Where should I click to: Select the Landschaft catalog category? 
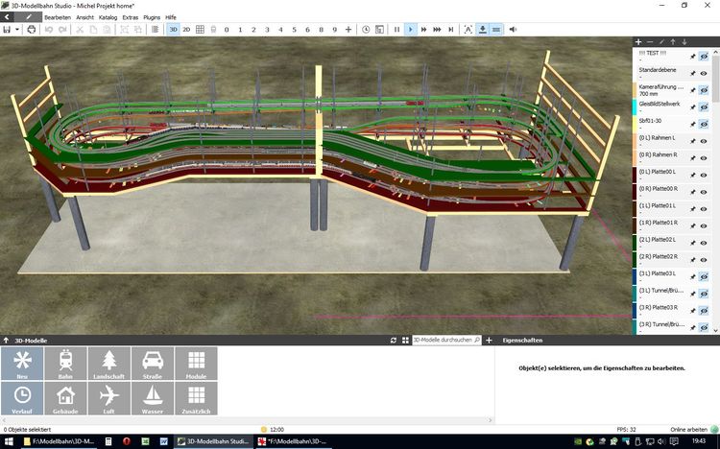pyautogui.click(x=108, y=364)
